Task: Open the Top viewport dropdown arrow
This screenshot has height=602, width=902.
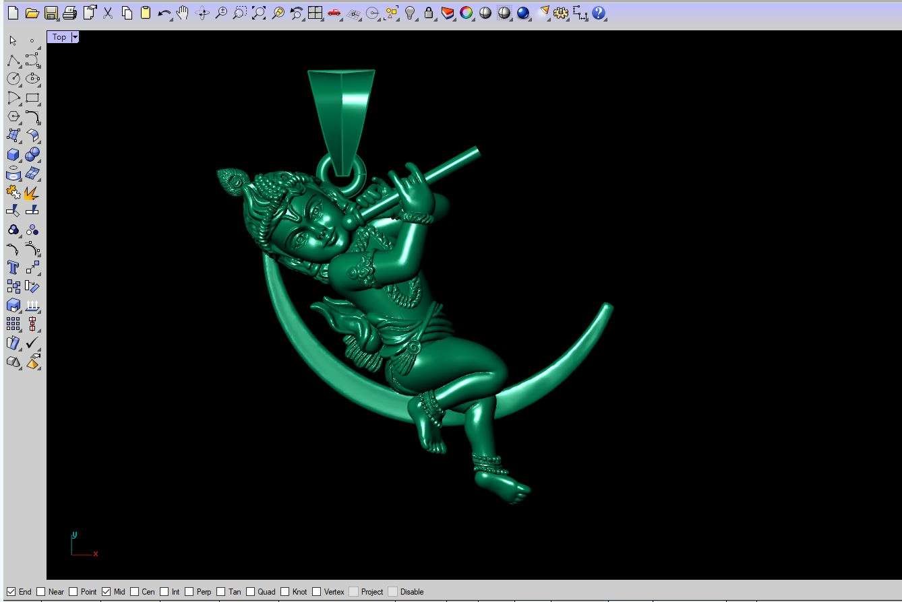Action: click(x=75, y=37)
